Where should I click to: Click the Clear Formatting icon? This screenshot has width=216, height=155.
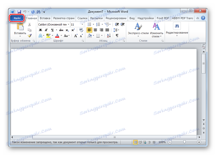pos(81,30)
